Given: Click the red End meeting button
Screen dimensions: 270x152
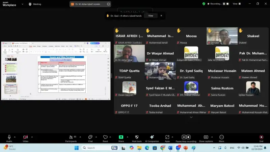Looking at the screenshot, I should click(x=261, y=138).
